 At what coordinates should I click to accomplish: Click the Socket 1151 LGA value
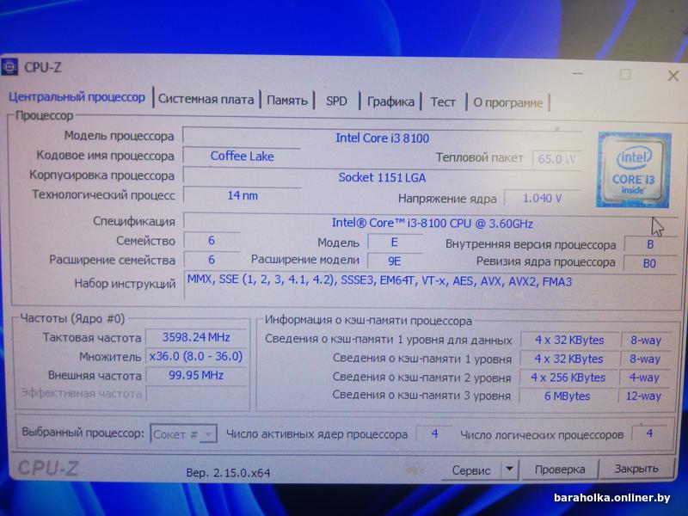pos(382,177)
